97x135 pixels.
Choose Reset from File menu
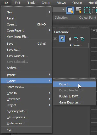26,18
